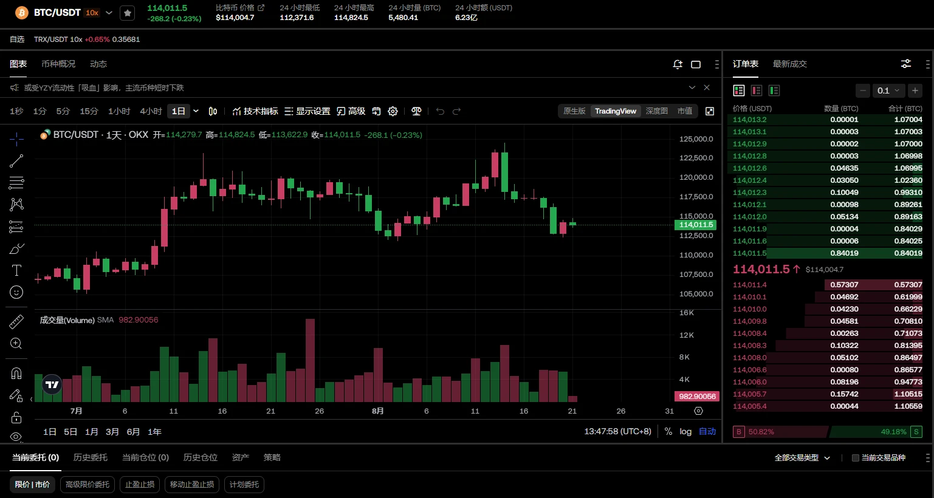Screen dimensions: 934x498
Task: Select the Text annotation tool
Action: pos(16,270)
